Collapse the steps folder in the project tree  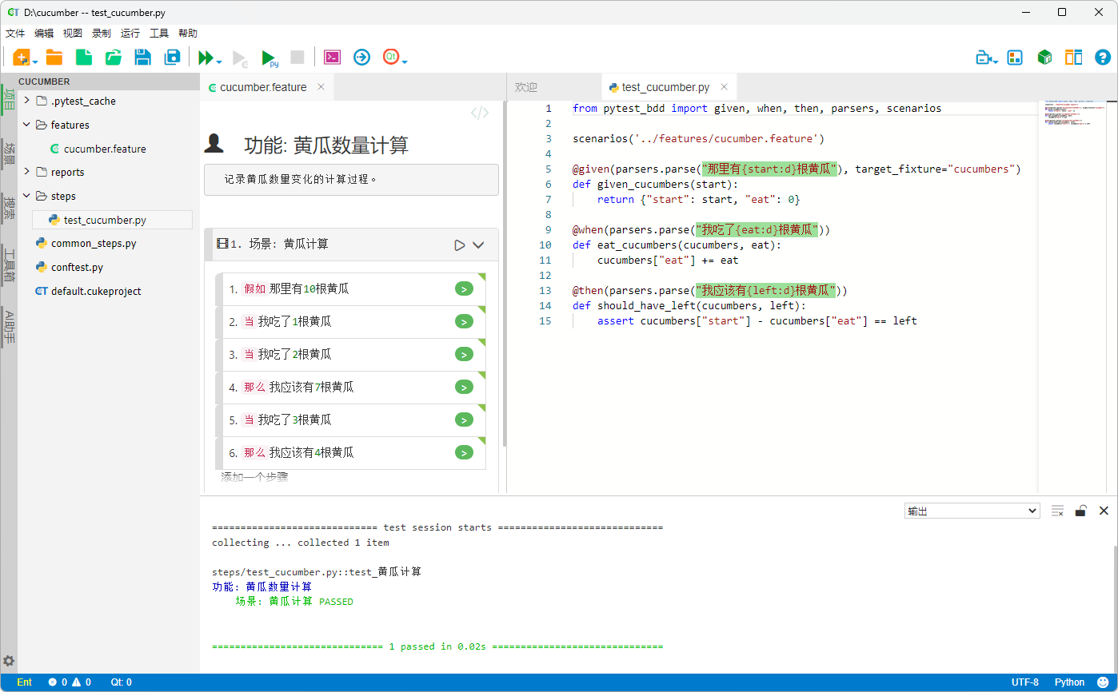point(26,196)
